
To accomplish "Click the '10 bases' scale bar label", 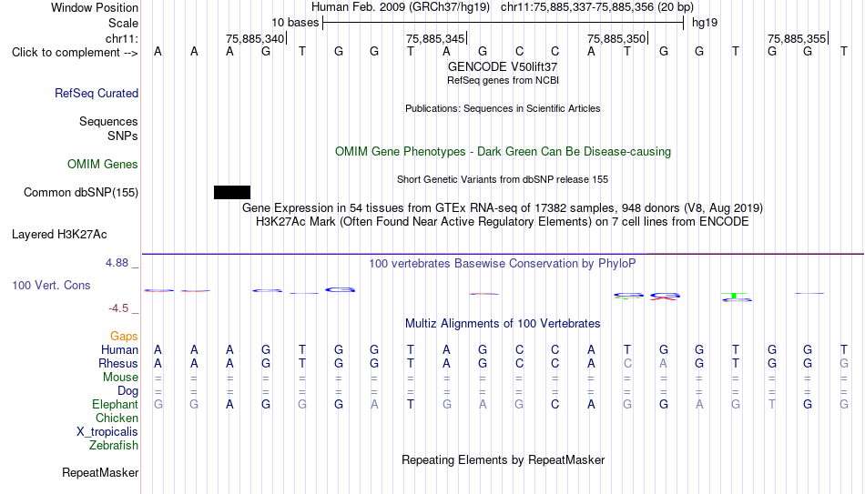I will [x=295, y=23].
